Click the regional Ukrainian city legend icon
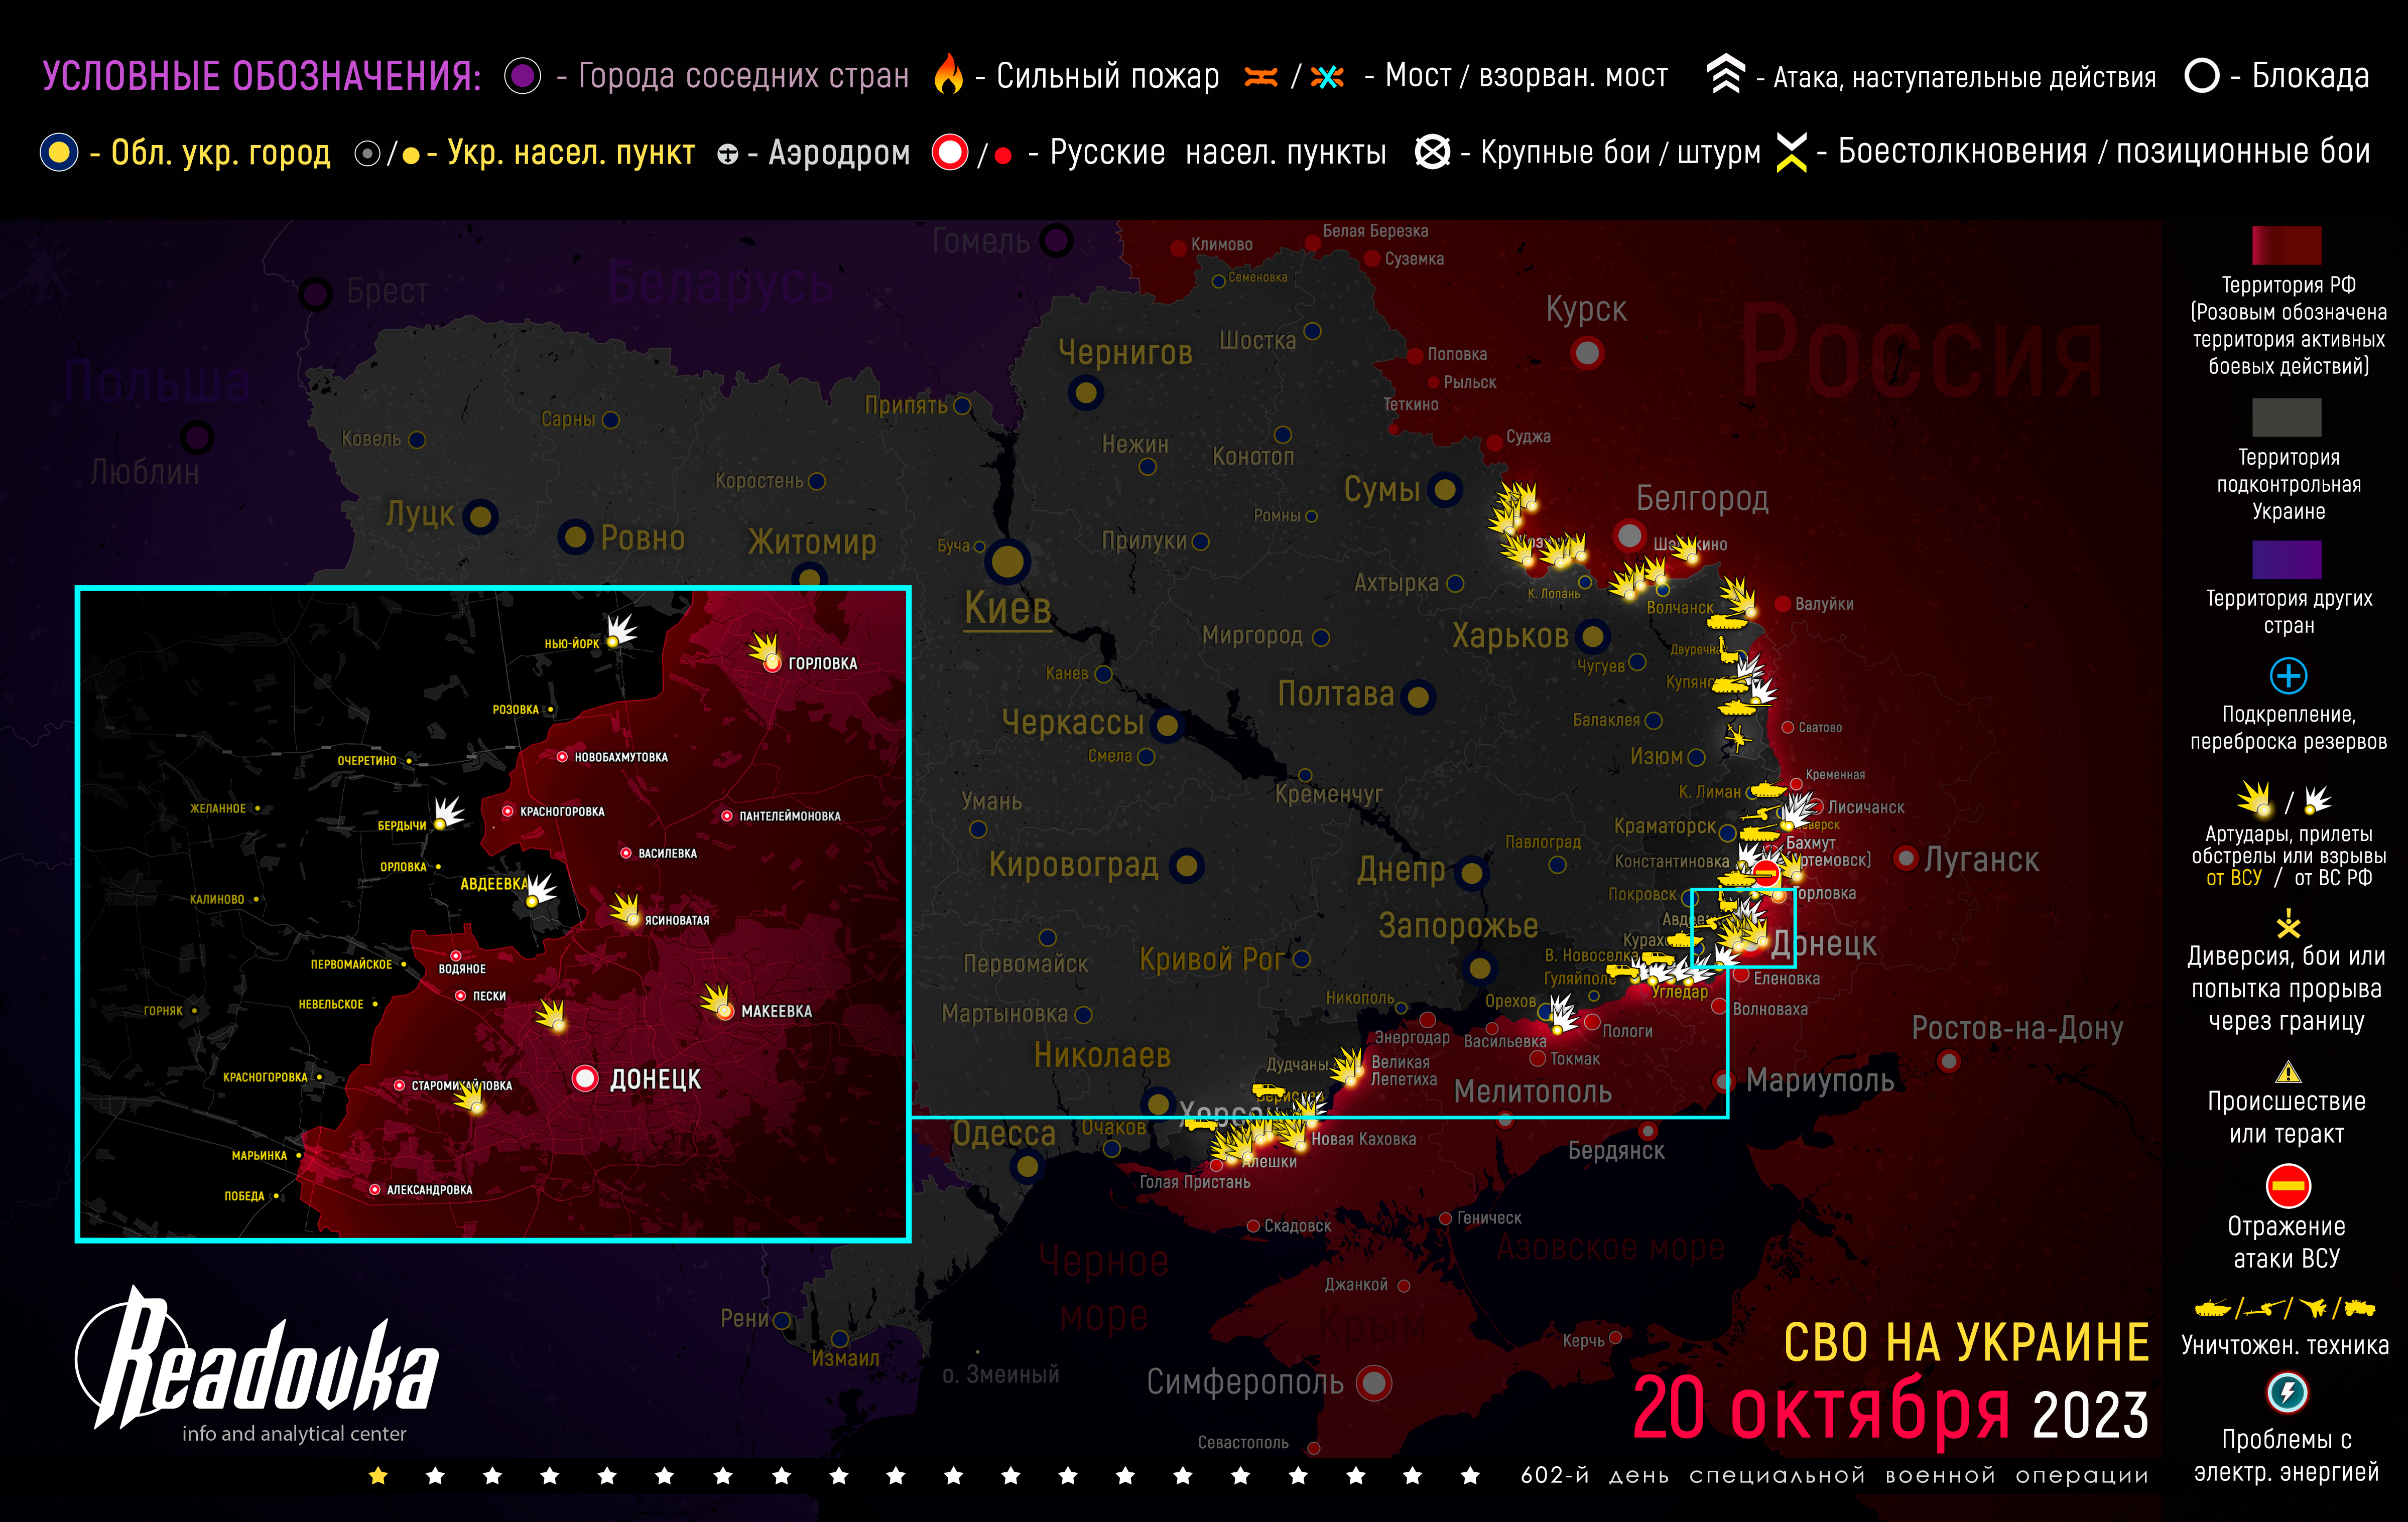The height and width of the screenshot is (1522, 2408). coord(59,152)
